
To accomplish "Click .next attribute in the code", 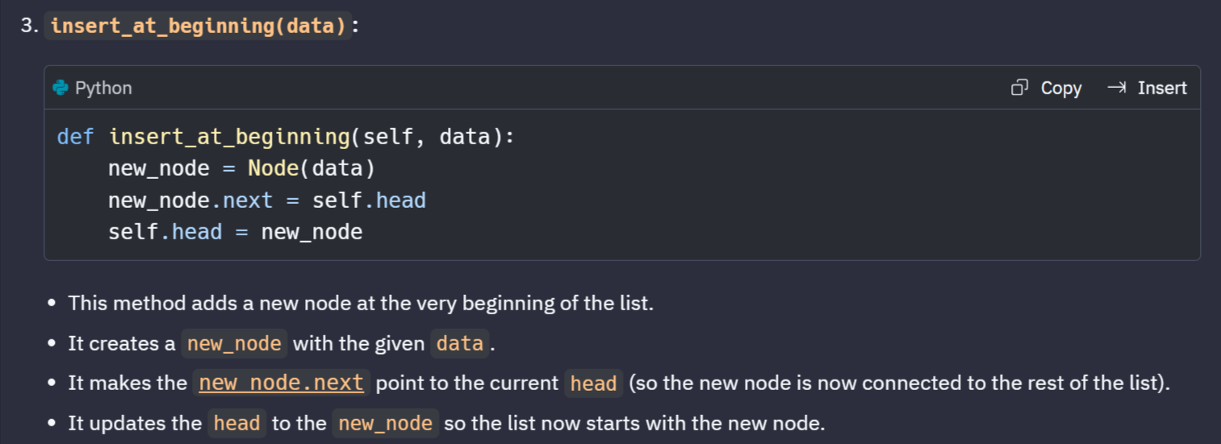I will click(x=242, y=201).
